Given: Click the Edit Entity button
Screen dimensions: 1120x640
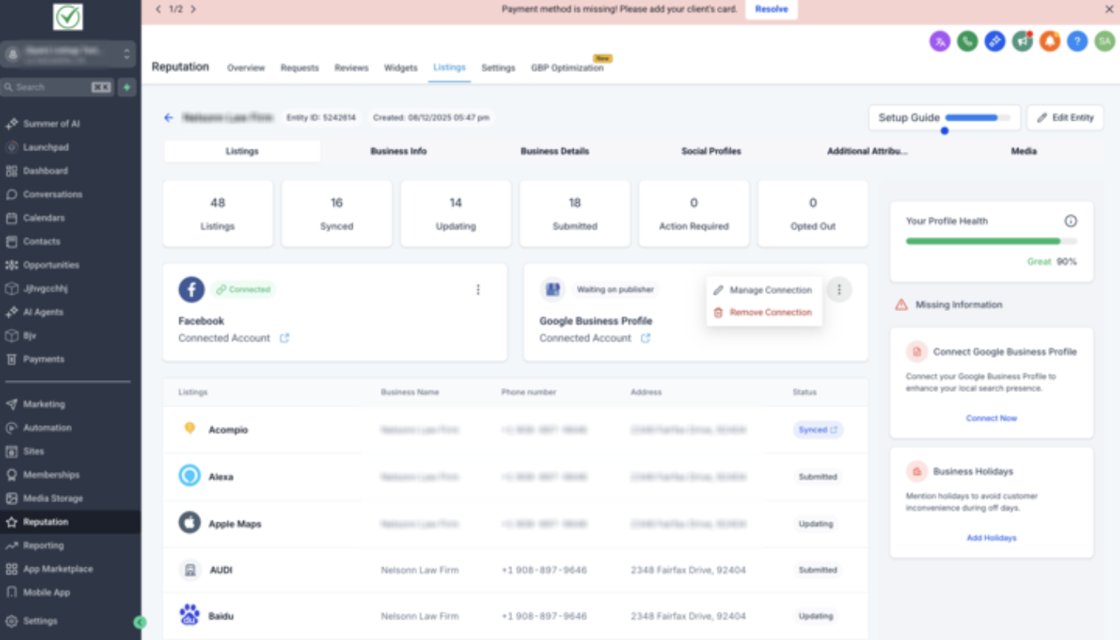Looking at the screenshot, I should pyautogui.click(x=1065, y=118).
